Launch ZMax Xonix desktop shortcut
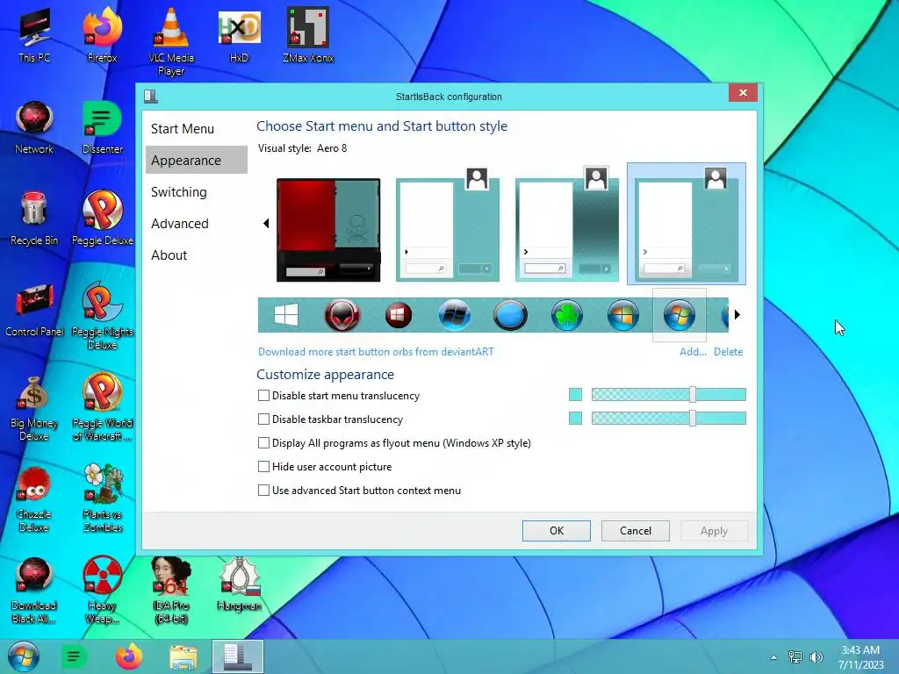 [308, 35]
